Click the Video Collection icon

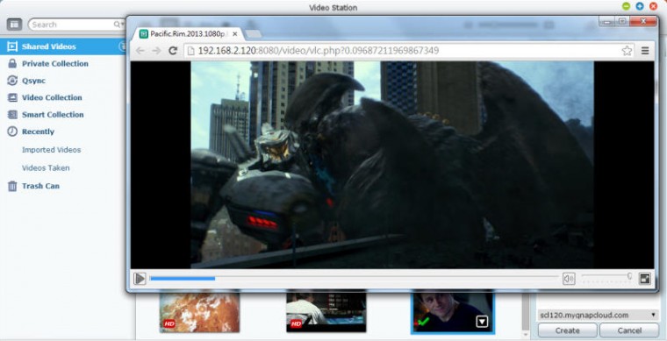click(x=12, y=97)
